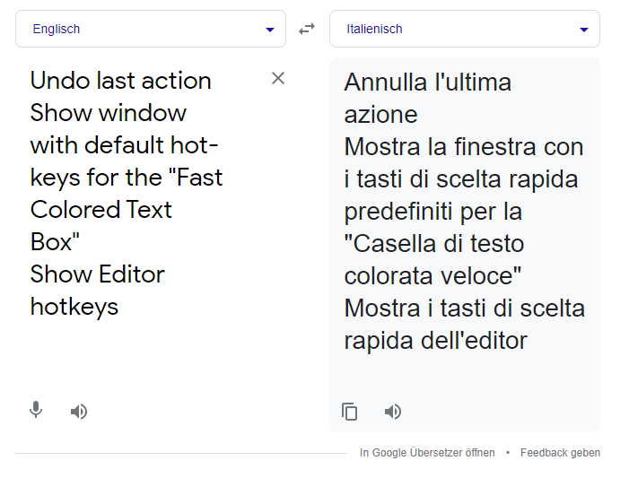Play the Italian translation aloud
Viewport: 629px width, 478px height.
[393, 412]
